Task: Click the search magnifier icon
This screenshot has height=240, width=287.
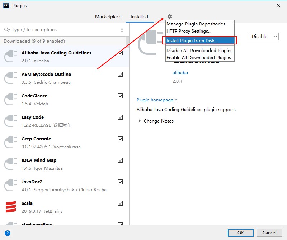Action: [x=7, y=30]
